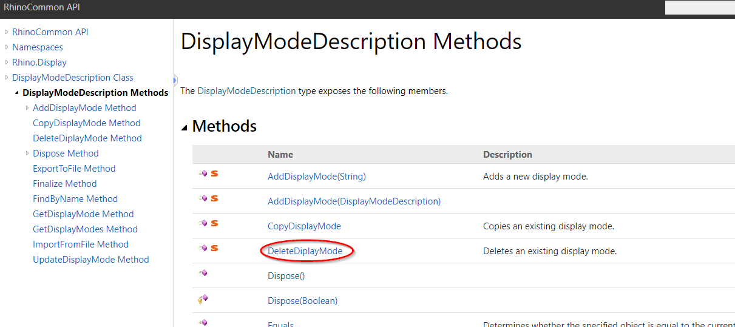Open FindByName Method sidebar link

pos(75,199)
